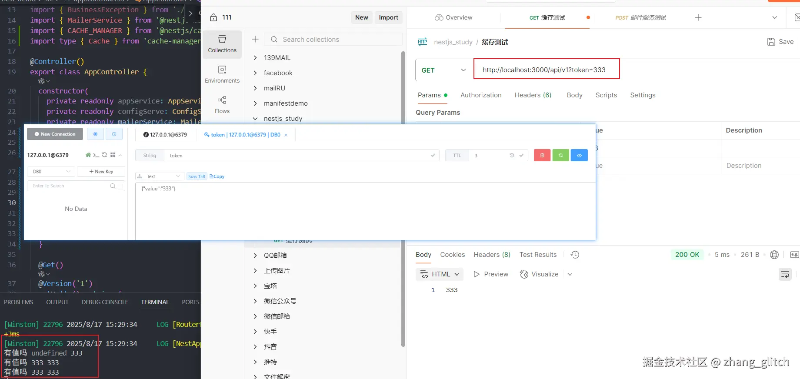The height and width of the screenshot is (379, 800).
Task: Click the Visualize button
Action: [539, 274]
